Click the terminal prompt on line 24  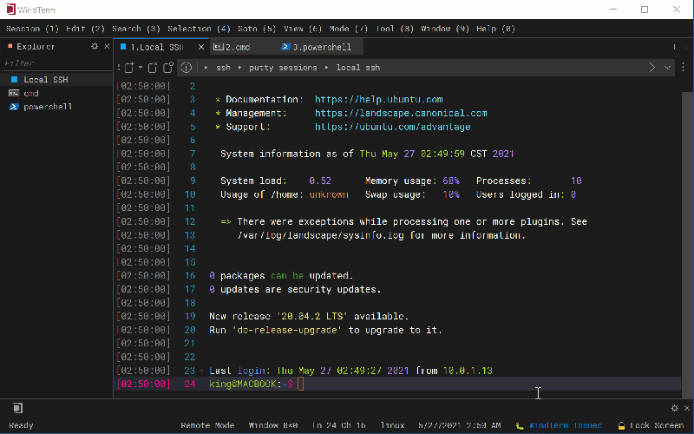[251, 384]
